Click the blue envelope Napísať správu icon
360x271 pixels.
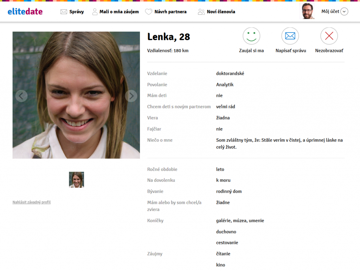pos(290,36)
